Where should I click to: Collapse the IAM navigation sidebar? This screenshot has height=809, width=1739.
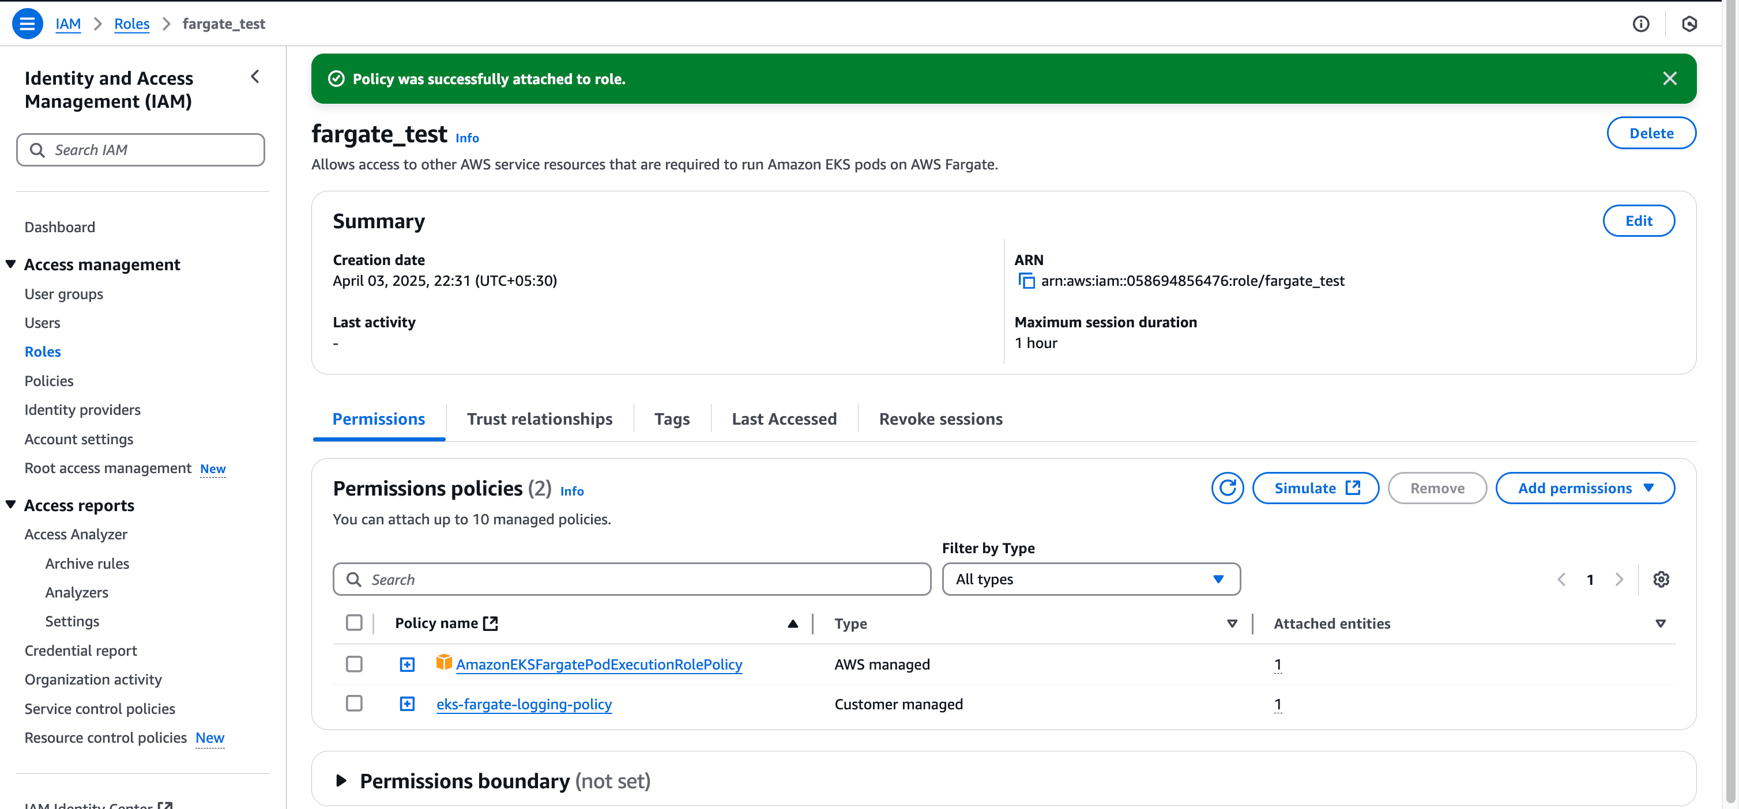pos(255,77)
